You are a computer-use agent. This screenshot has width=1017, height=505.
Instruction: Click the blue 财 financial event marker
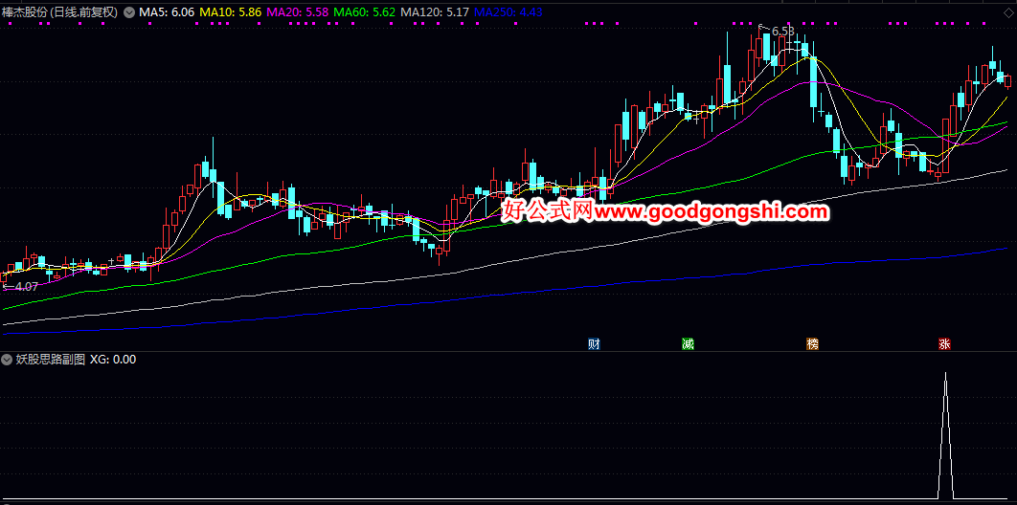pyautogui.click(x=594, y=343)
